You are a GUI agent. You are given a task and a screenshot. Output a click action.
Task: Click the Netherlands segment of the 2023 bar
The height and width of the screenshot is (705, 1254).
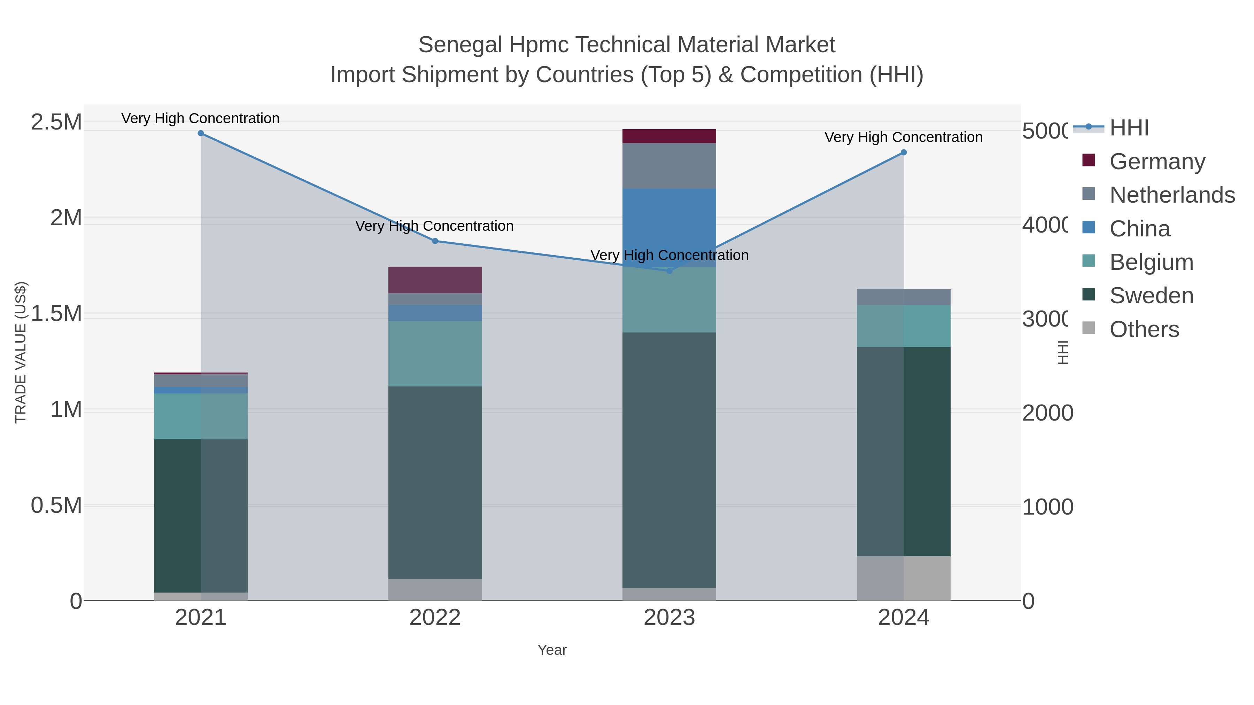coord(669,166)
